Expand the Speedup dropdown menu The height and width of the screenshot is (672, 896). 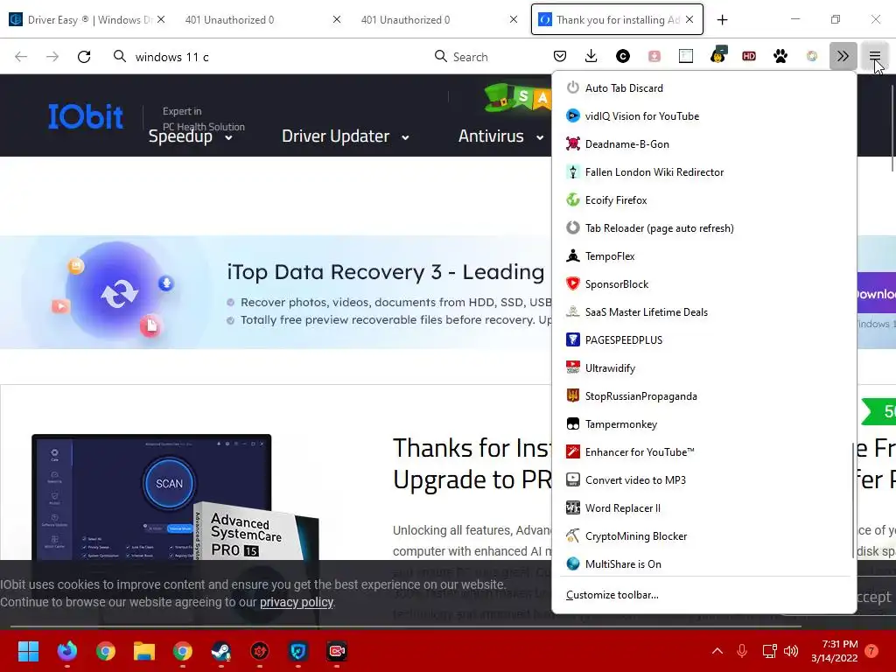190,136
